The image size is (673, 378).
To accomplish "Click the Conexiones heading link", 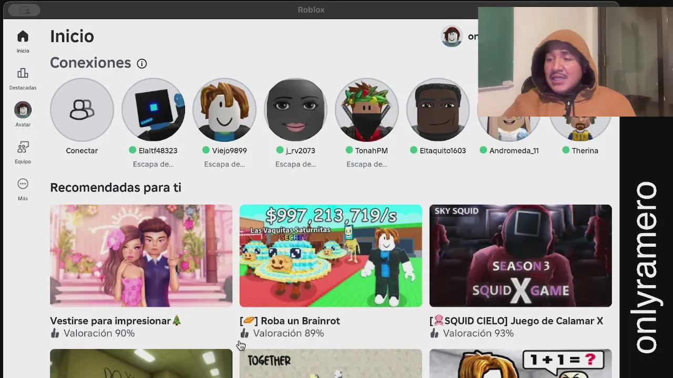I will (x=90, y=63).
